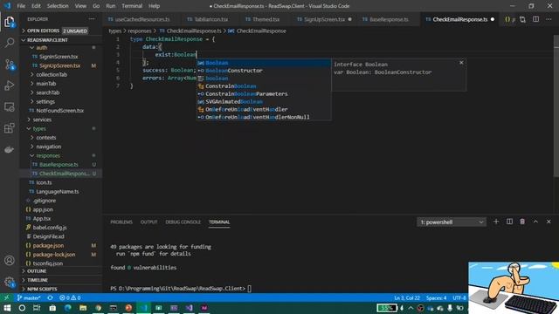Open the Docker view in activity bar
The image size is (559, 314).
(x=10, y=149)
